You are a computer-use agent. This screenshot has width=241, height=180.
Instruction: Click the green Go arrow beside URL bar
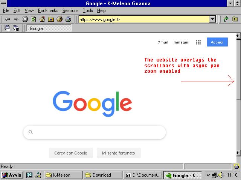point(226,19)
